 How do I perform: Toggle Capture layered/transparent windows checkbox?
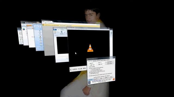pos(89,76)
